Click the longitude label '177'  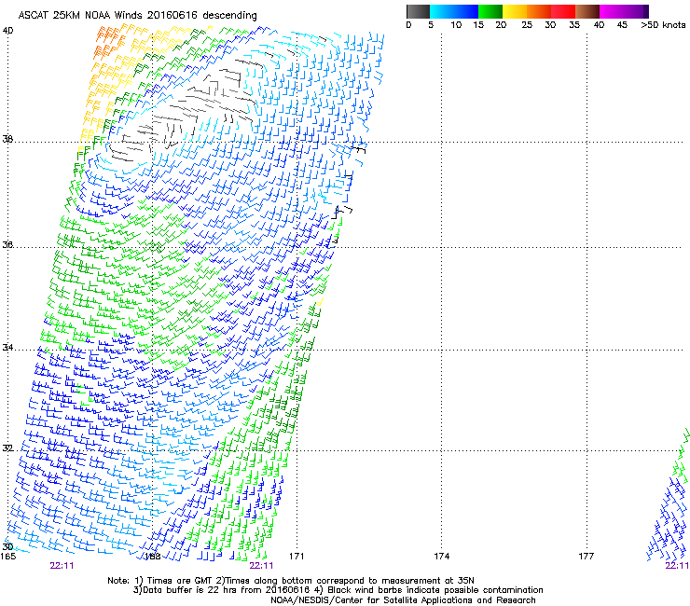click(x=586, y=557)
